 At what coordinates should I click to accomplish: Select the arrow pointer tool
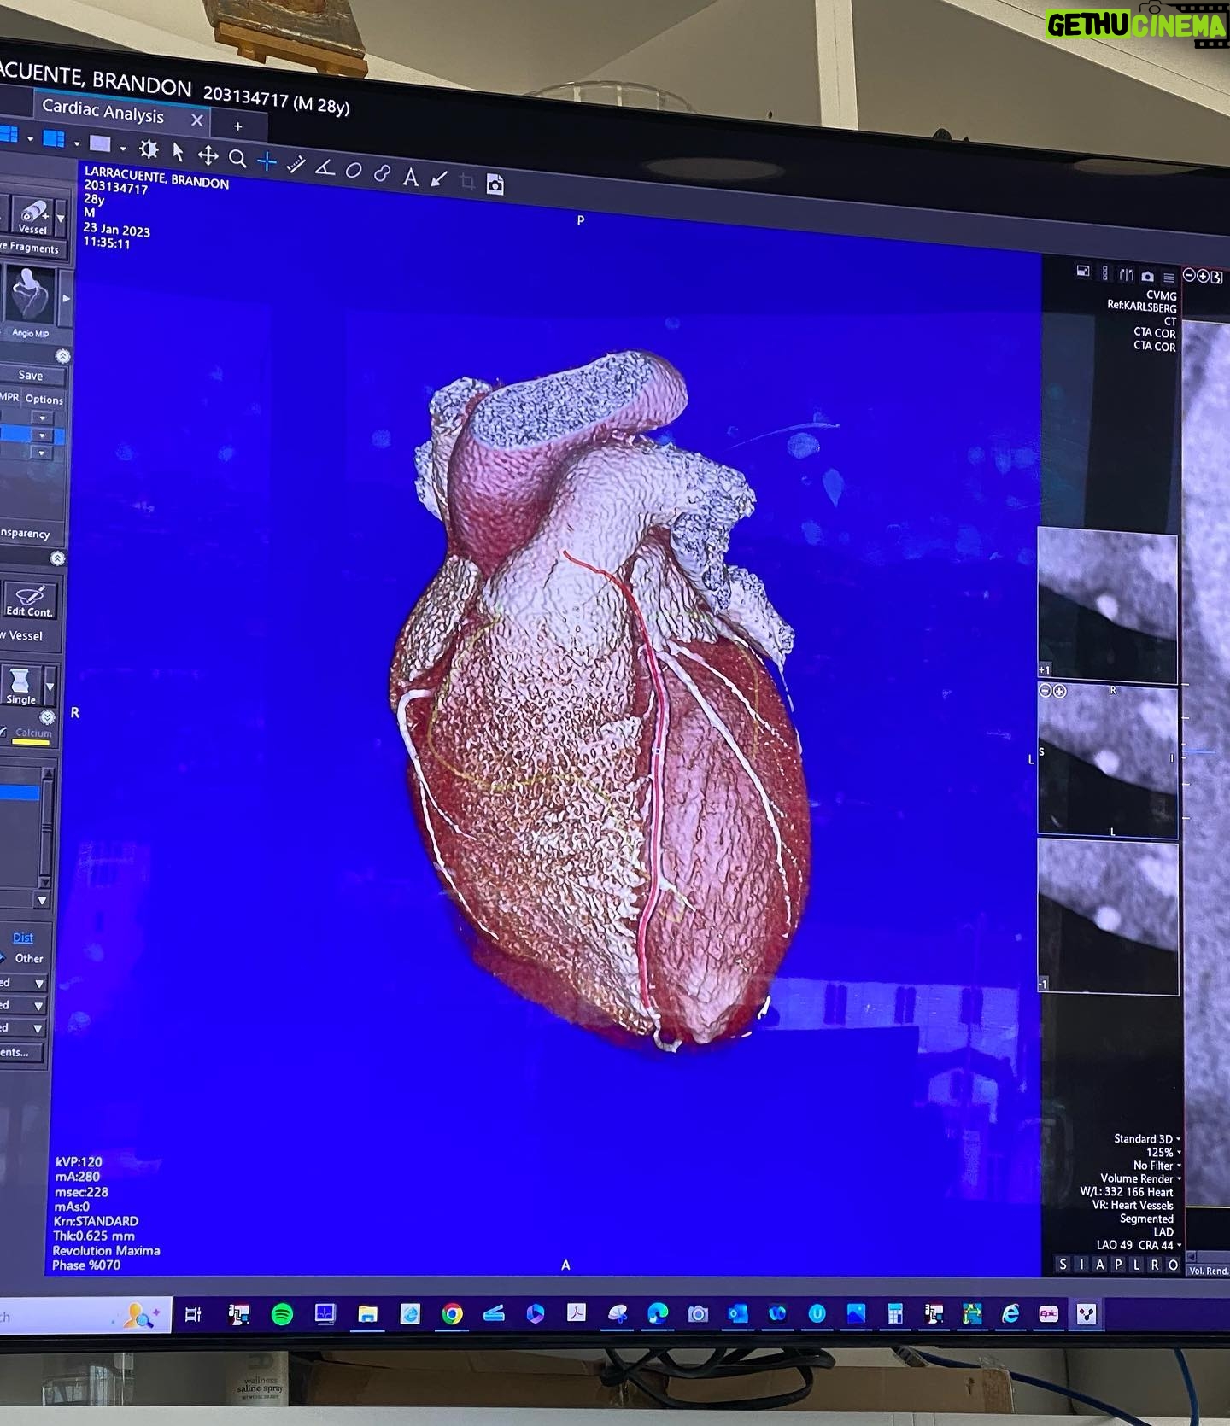pyautogui.click(x=178, y=152)
